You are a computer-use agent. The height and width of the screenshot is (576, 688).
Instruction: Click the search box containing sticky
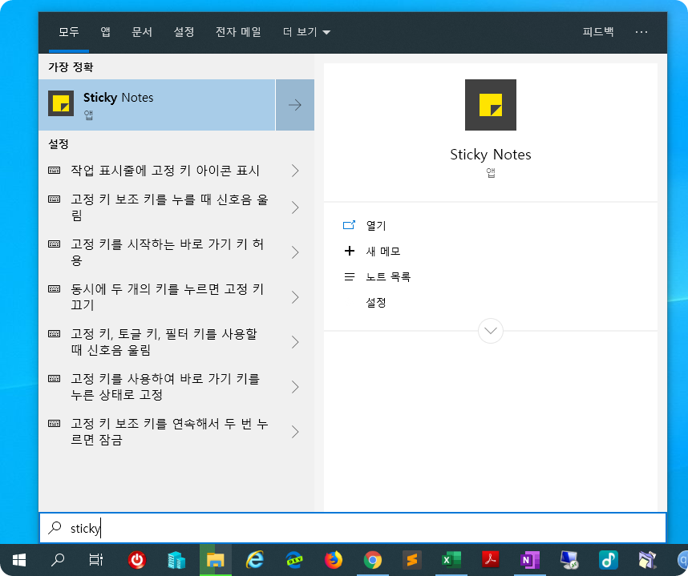pos(353,528)
